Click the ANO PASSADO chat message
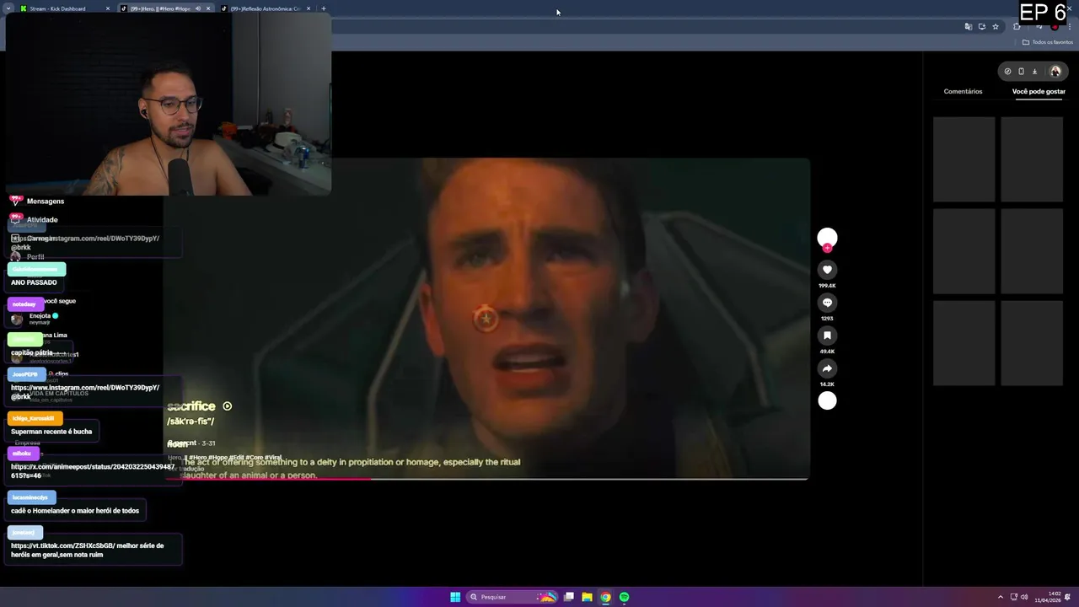Viewport: 1079px width, 607px height. pos(34,282)
